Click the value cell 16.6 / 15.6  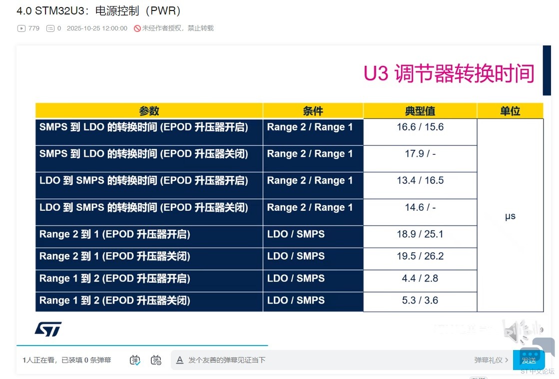coord(420,132)
